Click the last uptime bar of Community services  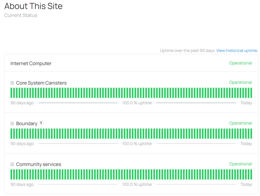coord(251,174)
